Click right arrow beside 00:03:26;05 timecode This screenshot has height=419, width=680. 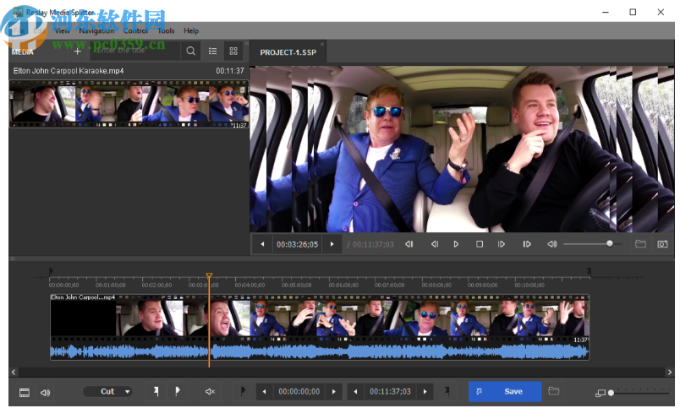pos(332,244)
